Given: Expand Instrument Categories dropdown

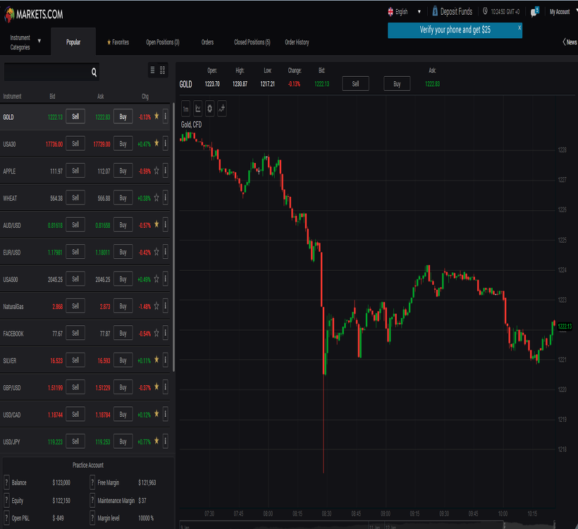Looking at the screenshot, I should click(25, 42).
